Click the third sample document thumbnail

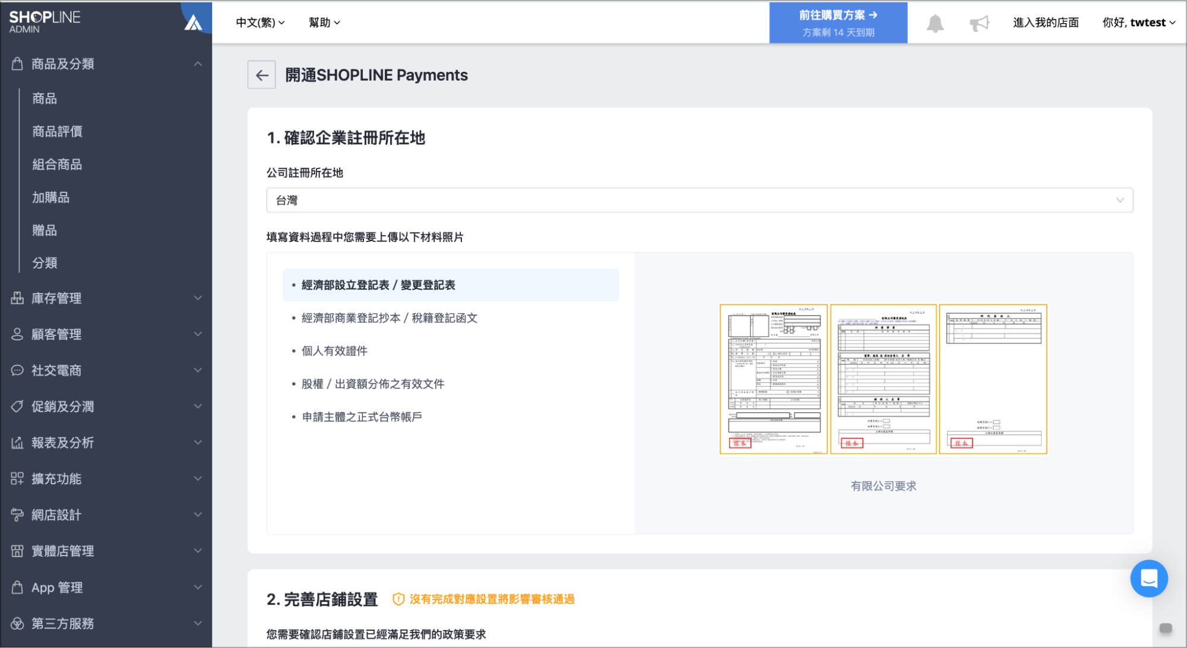[993, 379]
